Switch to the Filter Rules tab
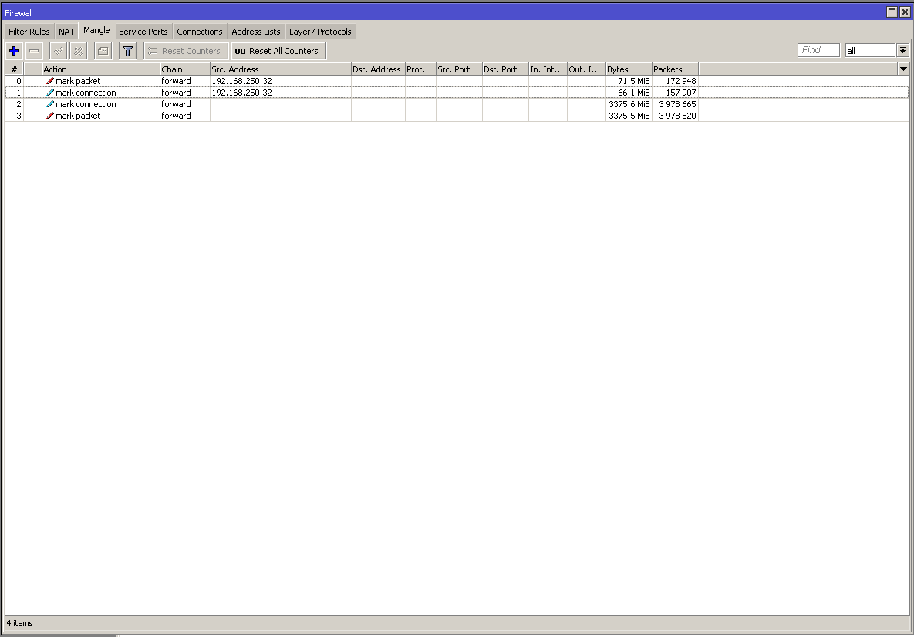The width and height of the screenshot is (914, 637). pos(29,32)
